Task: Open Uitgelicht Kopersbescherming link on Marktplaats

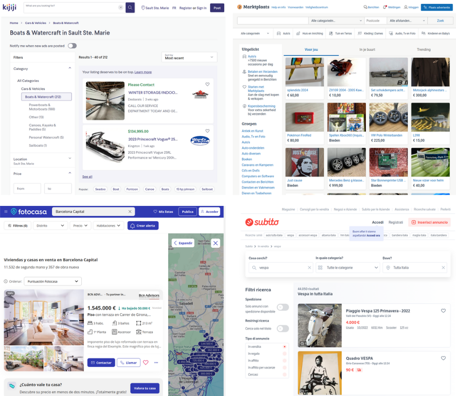Action: click(261, 106)
